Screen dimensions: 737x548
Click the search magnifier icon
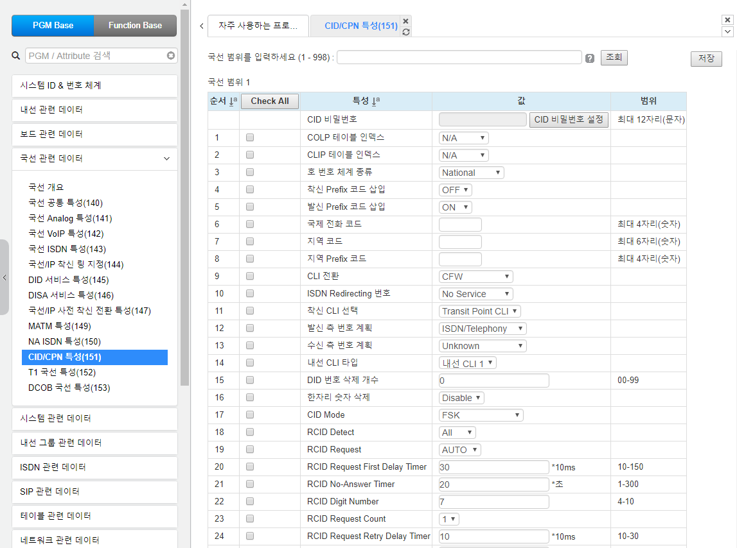[x=16, y=56]
